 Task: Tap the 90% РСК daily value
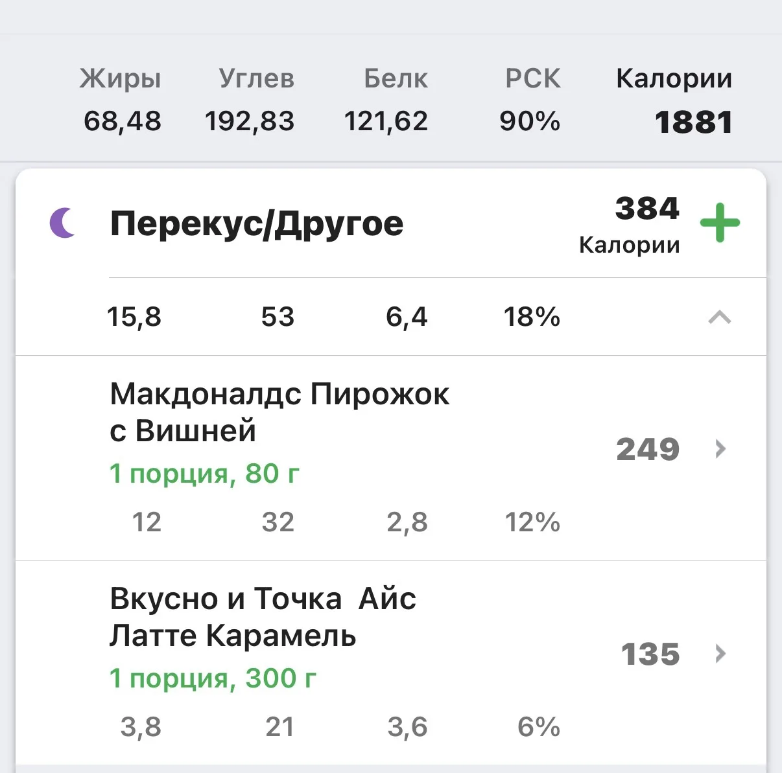pyautogui.click(x=530, y=121)
